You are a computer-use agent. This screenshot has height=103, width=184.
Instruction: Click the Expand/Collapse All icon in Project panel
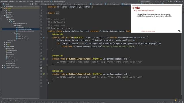pos(33,4)
